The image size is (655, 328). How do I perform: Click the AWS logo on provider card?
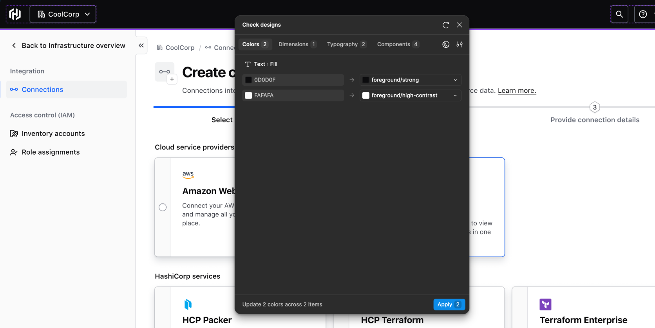pyautogui.click(x=188, y=175)
